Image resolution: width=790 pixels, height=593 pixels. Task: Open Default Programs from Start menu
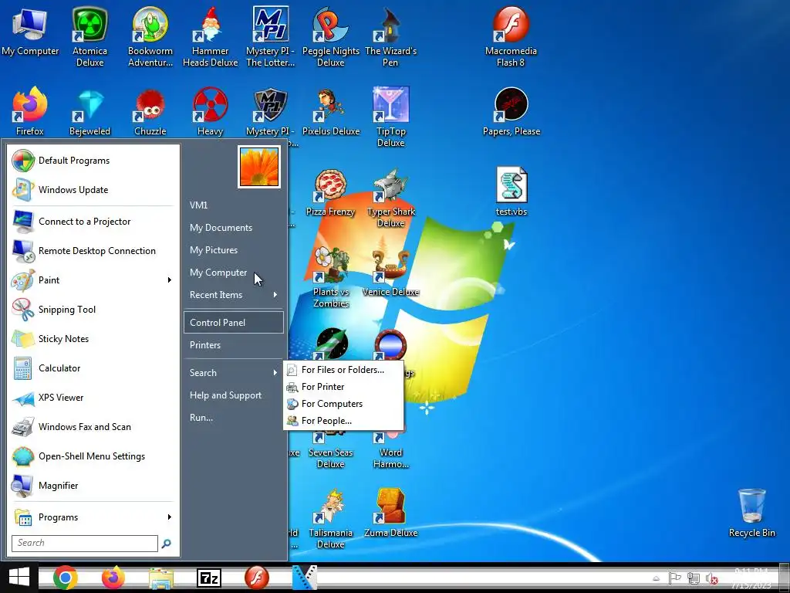coord(93,161)
